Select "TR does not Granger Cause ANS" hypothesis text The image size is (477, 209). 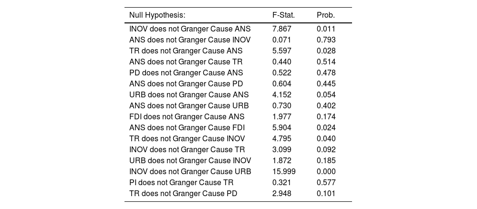[x=186, y=51]
